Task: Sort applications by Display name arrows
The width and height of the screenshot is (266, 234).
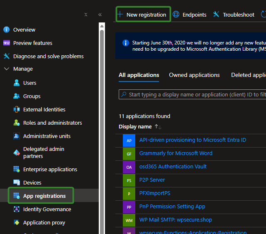Action: pyautogui.click(x=158, y=127)
